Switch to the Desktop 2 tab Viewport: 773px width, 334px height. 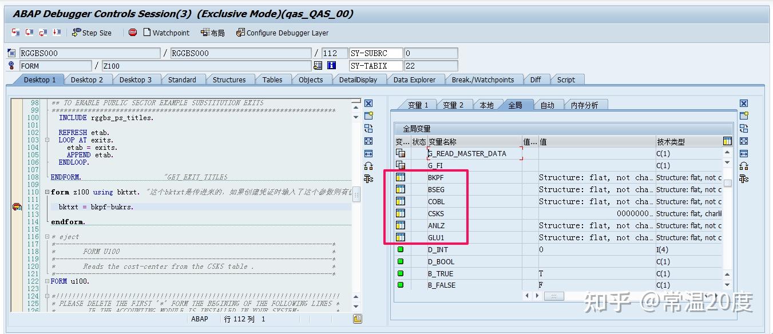pyautogui.click(x=87, y=80)
